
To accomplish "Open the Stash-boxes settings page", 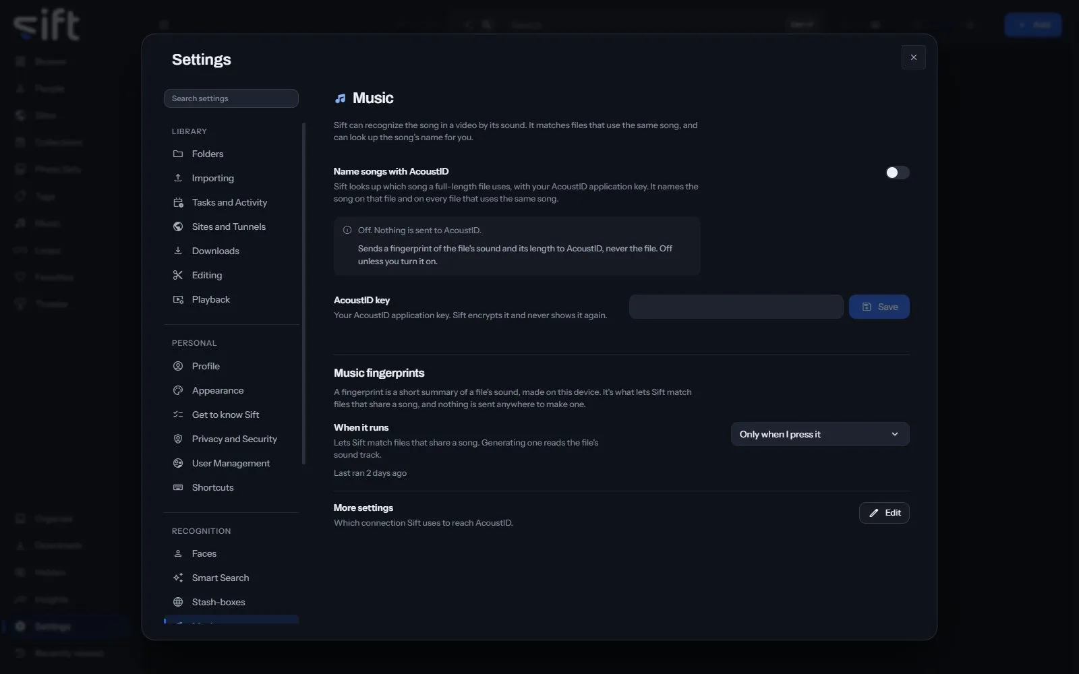I will click(x=231, y=602).
